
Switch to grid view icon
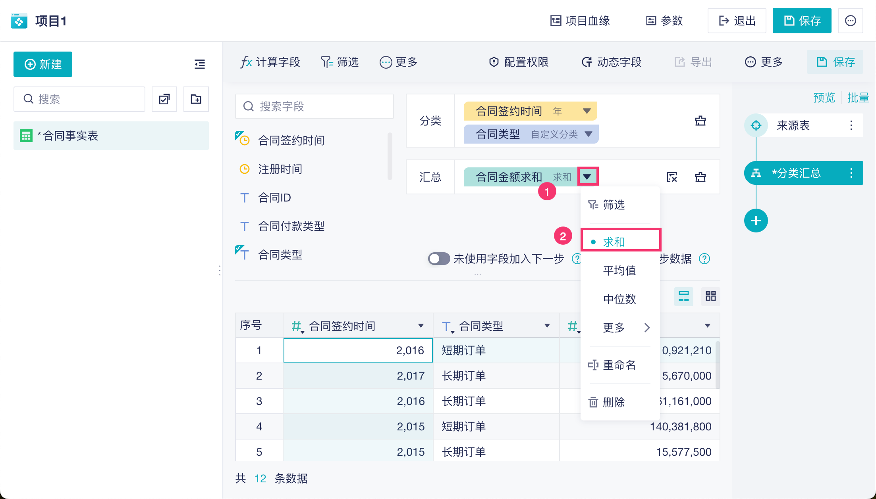[x=710, y=296]
